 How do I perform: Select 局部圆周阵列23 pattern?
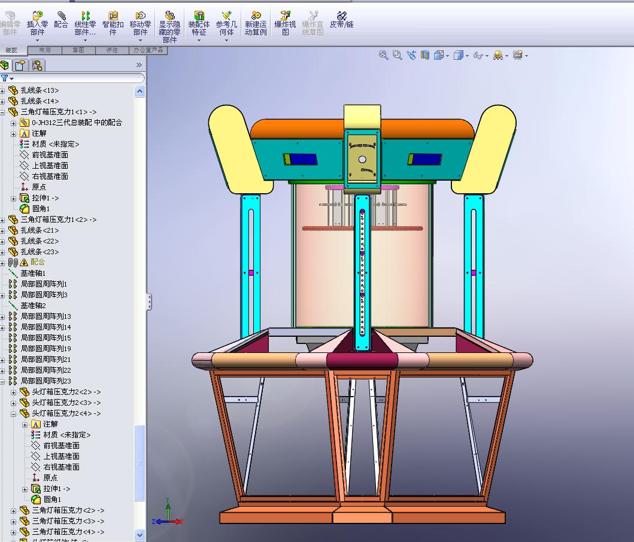(x=45, y=380)
